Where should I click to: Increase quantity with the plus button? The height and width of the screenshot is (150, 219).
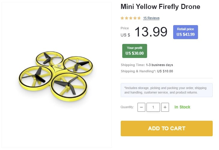[x=165, y=107]
